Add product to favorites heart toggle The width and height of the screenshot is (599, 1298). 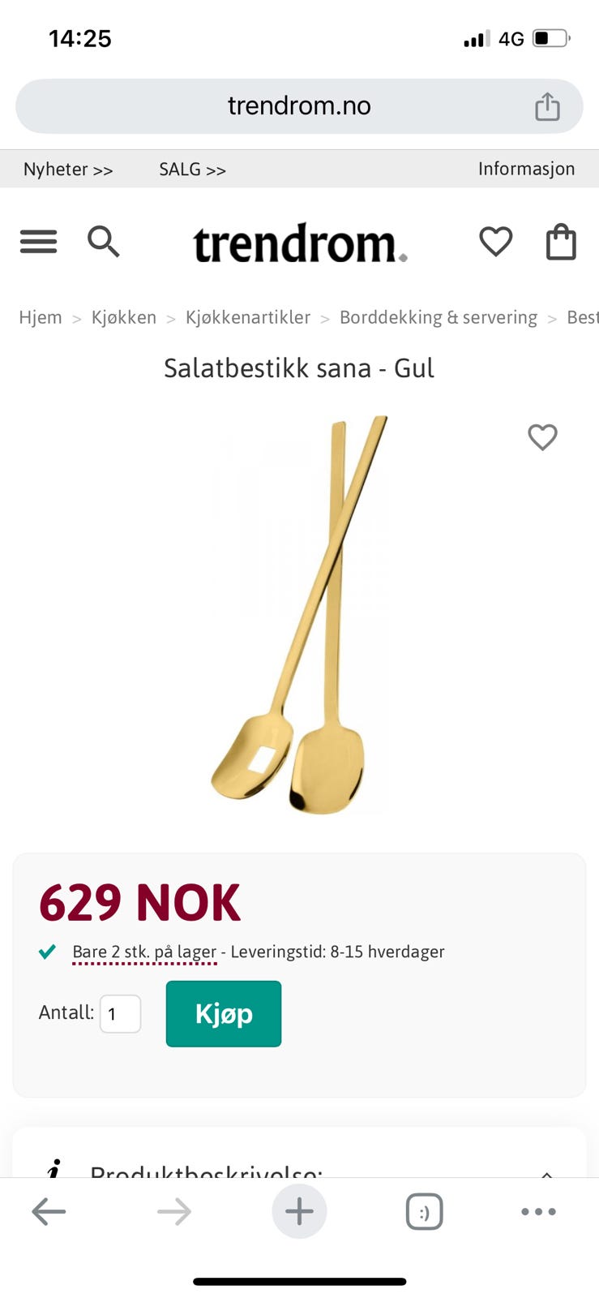542,437
